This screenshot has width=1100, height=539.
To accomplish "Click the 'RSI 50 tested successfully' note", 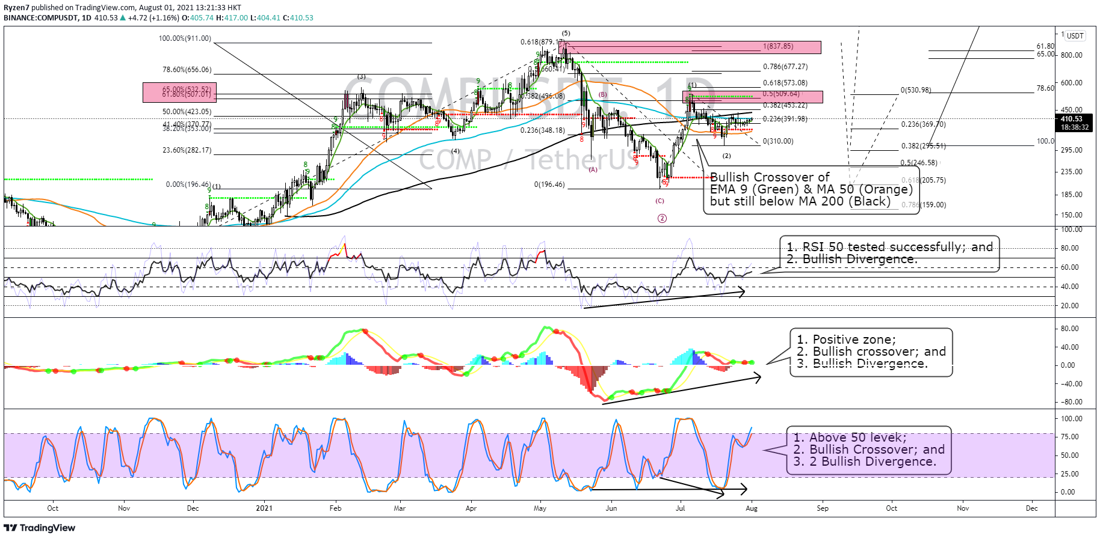I will 889,253.
